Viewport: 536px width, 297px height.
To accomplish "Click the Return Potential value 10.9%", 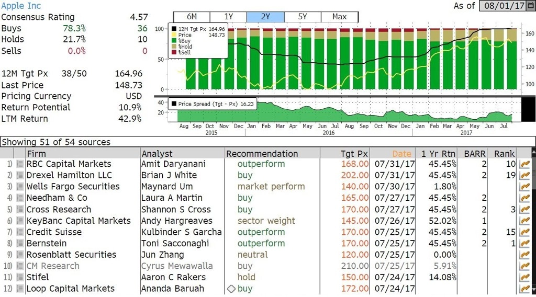I will (x=130, y=107).
